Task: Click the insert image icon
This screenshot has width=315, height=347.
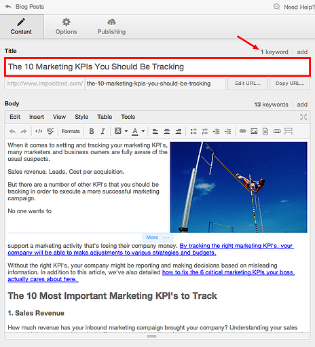Action: (x=254, y=131)
